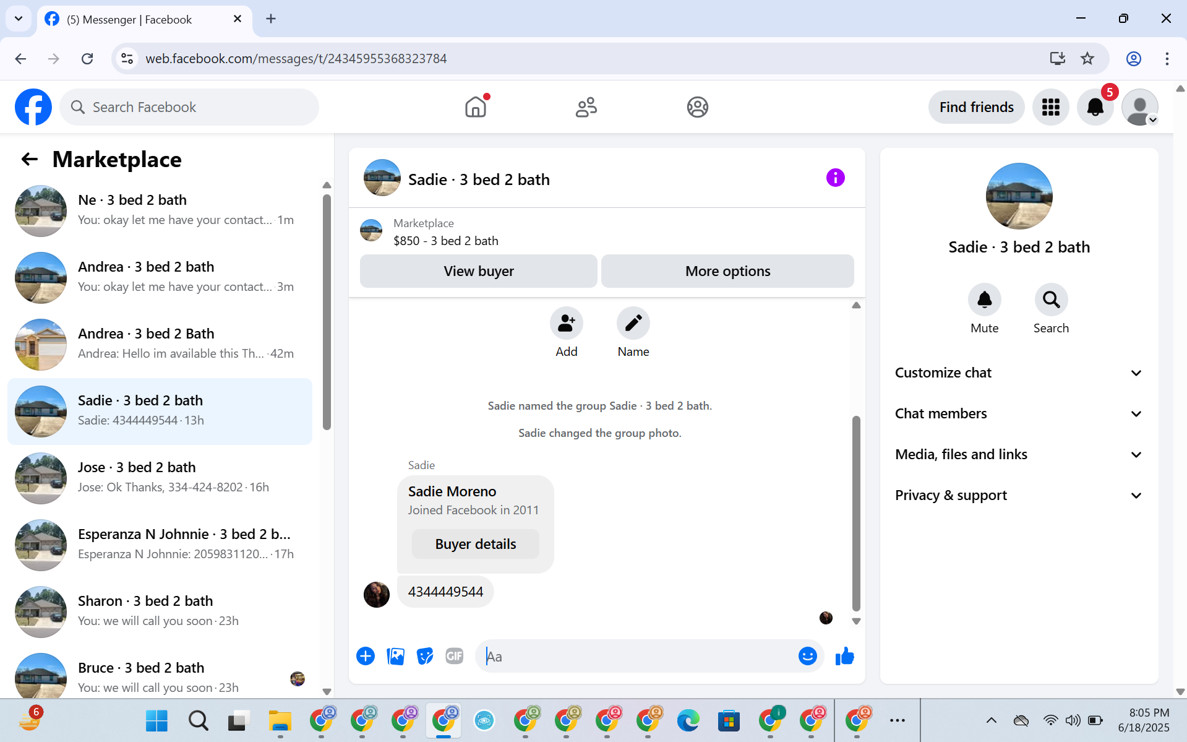1187x742 pixels.
Task: Open the Jose · 3 bed 2 bath conversation
Action: coord(160,478)
